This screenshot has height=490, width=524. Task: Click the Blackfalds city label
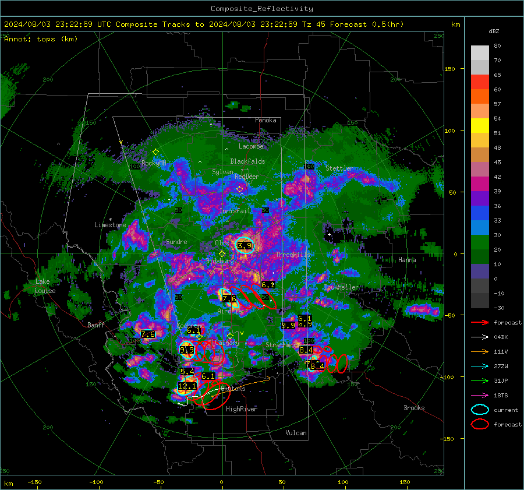[x=247, y=161]
